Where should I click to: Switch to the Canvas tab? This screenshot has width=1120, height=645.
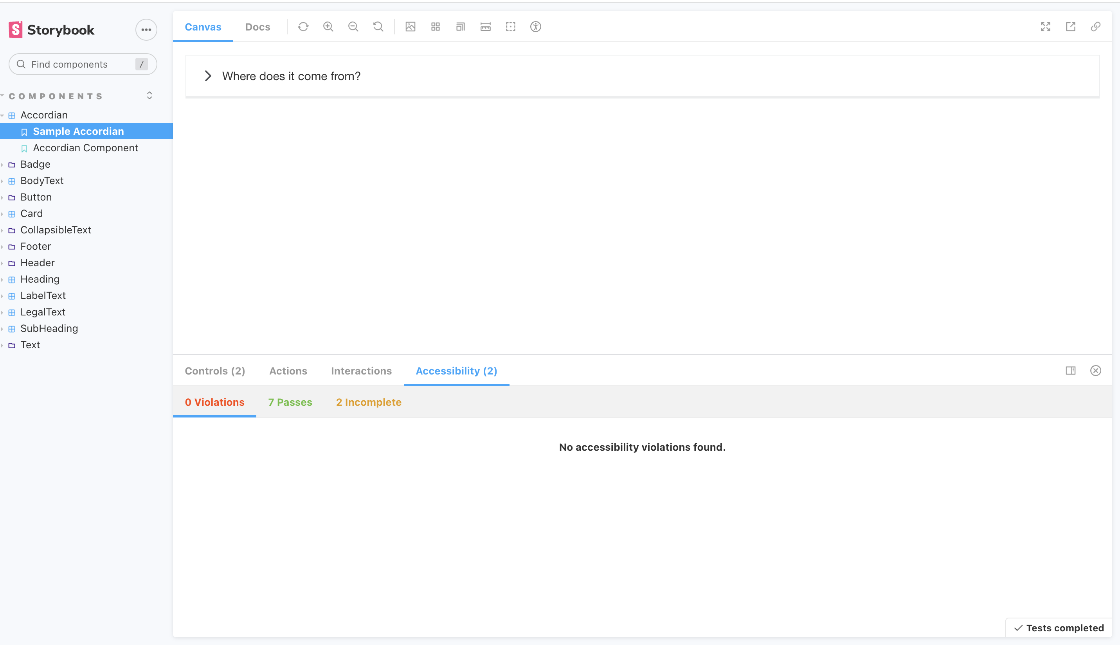[x=203, y=27]
